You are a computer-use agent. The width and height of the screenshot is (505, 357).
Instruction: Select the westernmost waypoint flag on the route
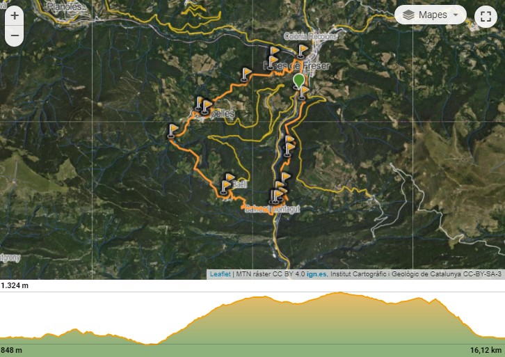(173, 131)
